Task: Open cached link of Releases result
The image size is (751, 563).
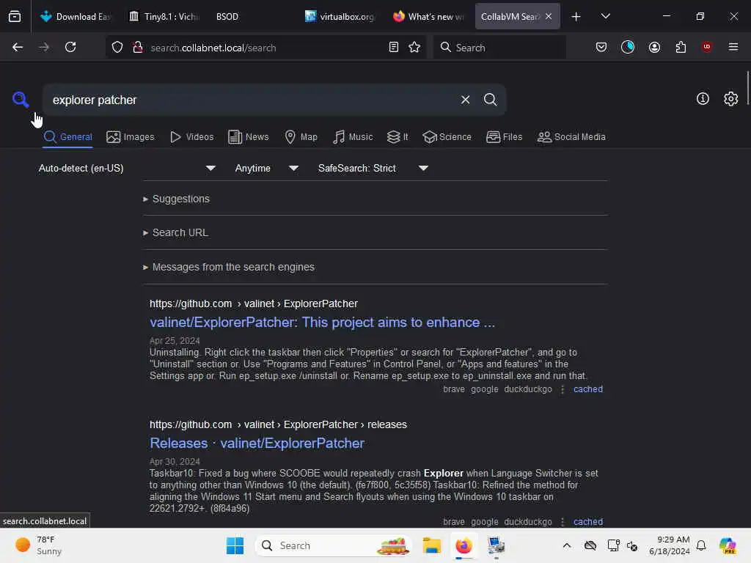Action: pos(587,522)
